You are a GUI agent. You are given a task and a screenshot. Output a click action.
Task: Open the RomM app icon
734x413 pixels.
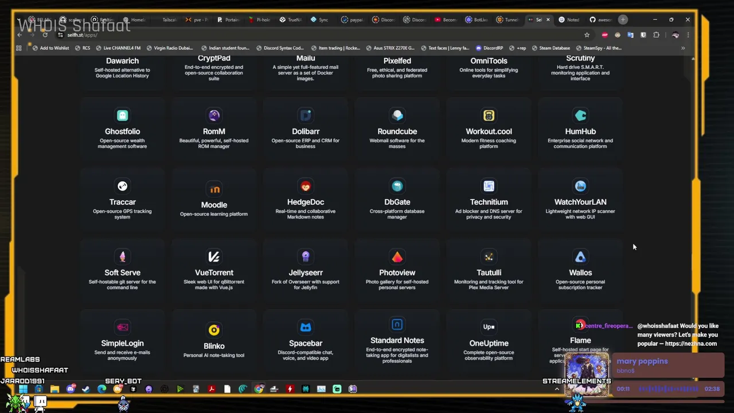coord(214,115)
